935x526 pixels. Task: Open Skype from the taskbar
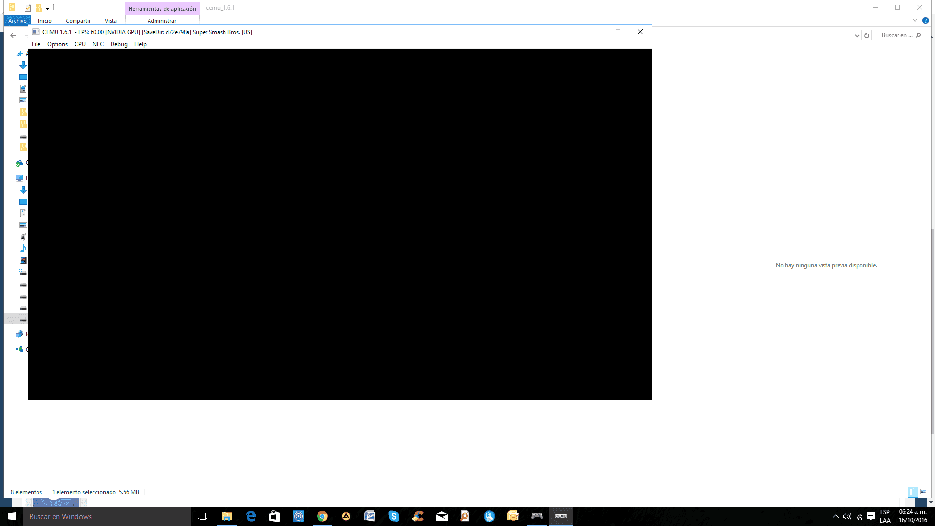394,516
